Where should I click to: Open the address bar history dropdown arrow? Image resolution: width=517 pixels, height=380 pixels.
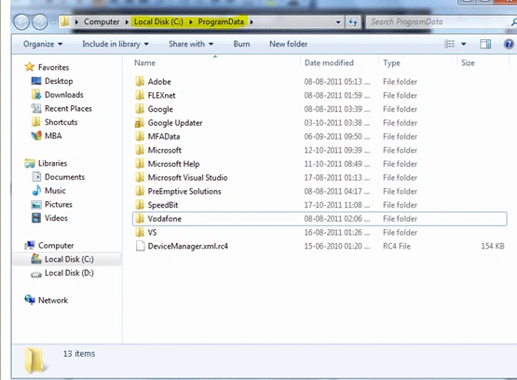338,22
